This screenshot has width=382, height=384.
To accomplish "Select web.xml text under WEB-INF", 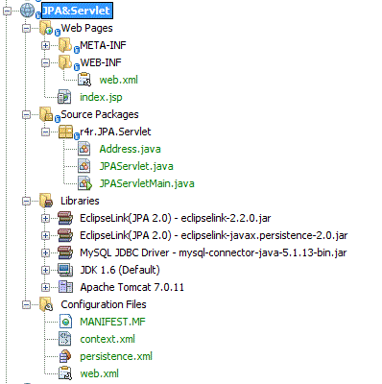I will pos(118,80).
